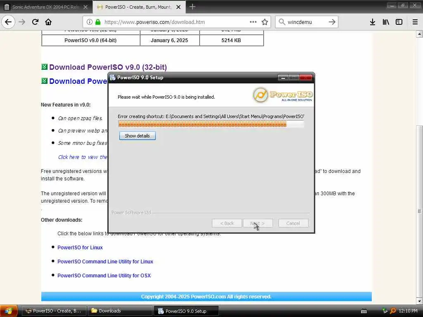Focus the search box containing wincdemu
This screenshot has width=423, height=317.
[307, 22]
